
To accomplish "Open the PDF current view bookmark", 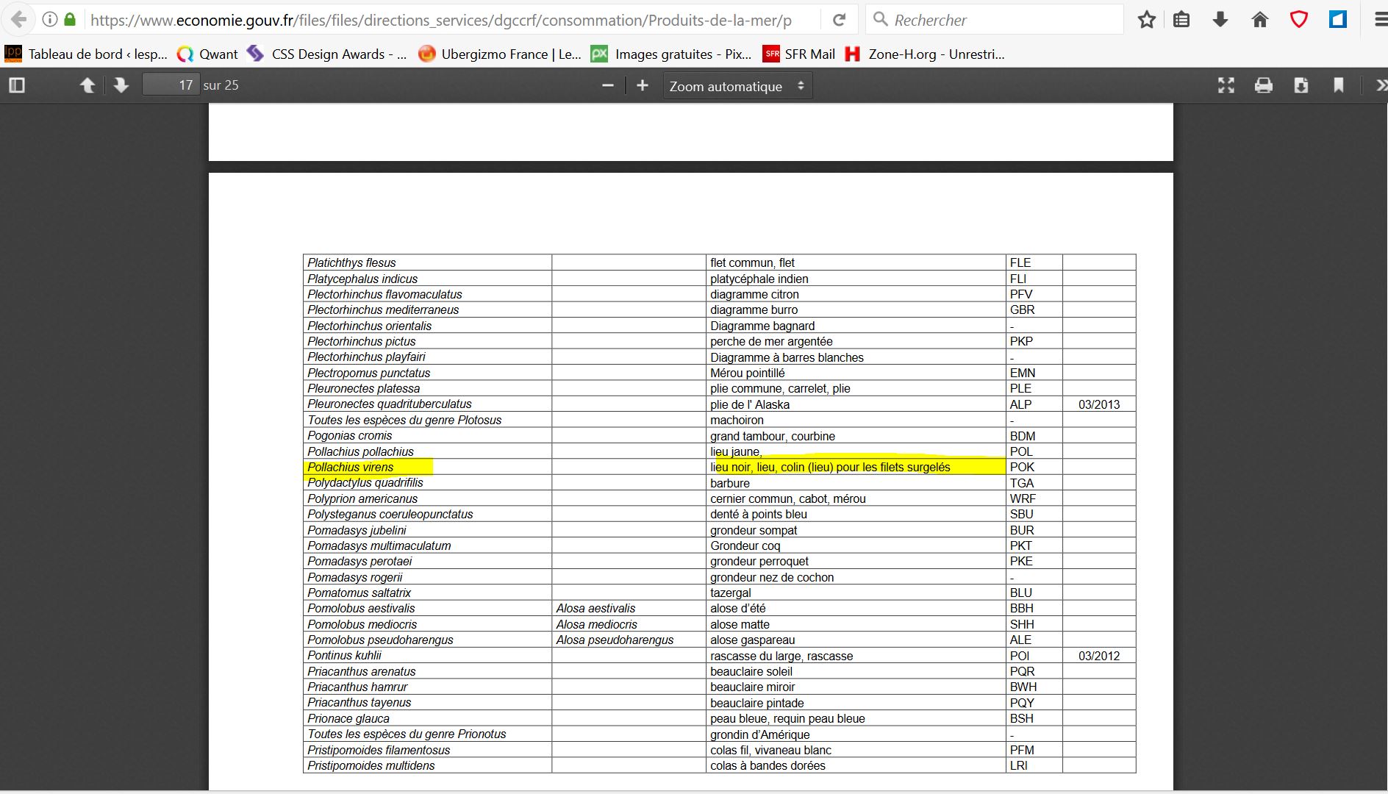I will point(1338,85).
